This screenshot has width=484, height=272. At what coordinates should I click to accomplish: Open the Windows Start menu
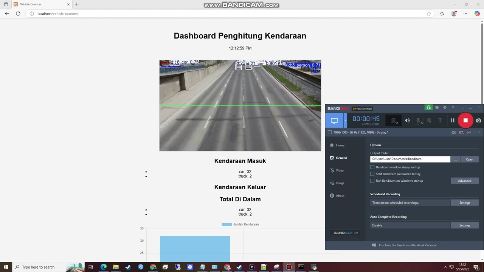[6, 267]
